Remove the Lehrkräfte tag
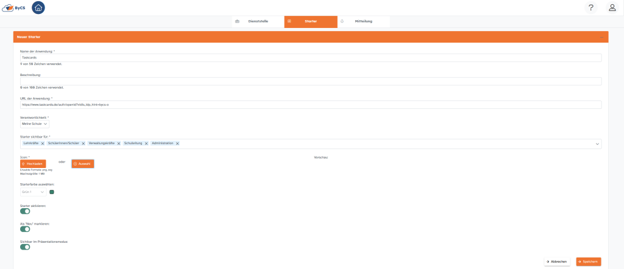Image resolution: width=624 pixels, height=269 pixels. click(43, 144)
